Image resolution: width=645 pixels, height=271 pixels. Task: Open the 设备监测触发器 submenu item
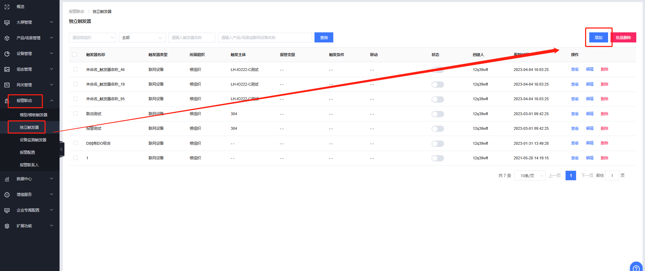coord(33,140)
